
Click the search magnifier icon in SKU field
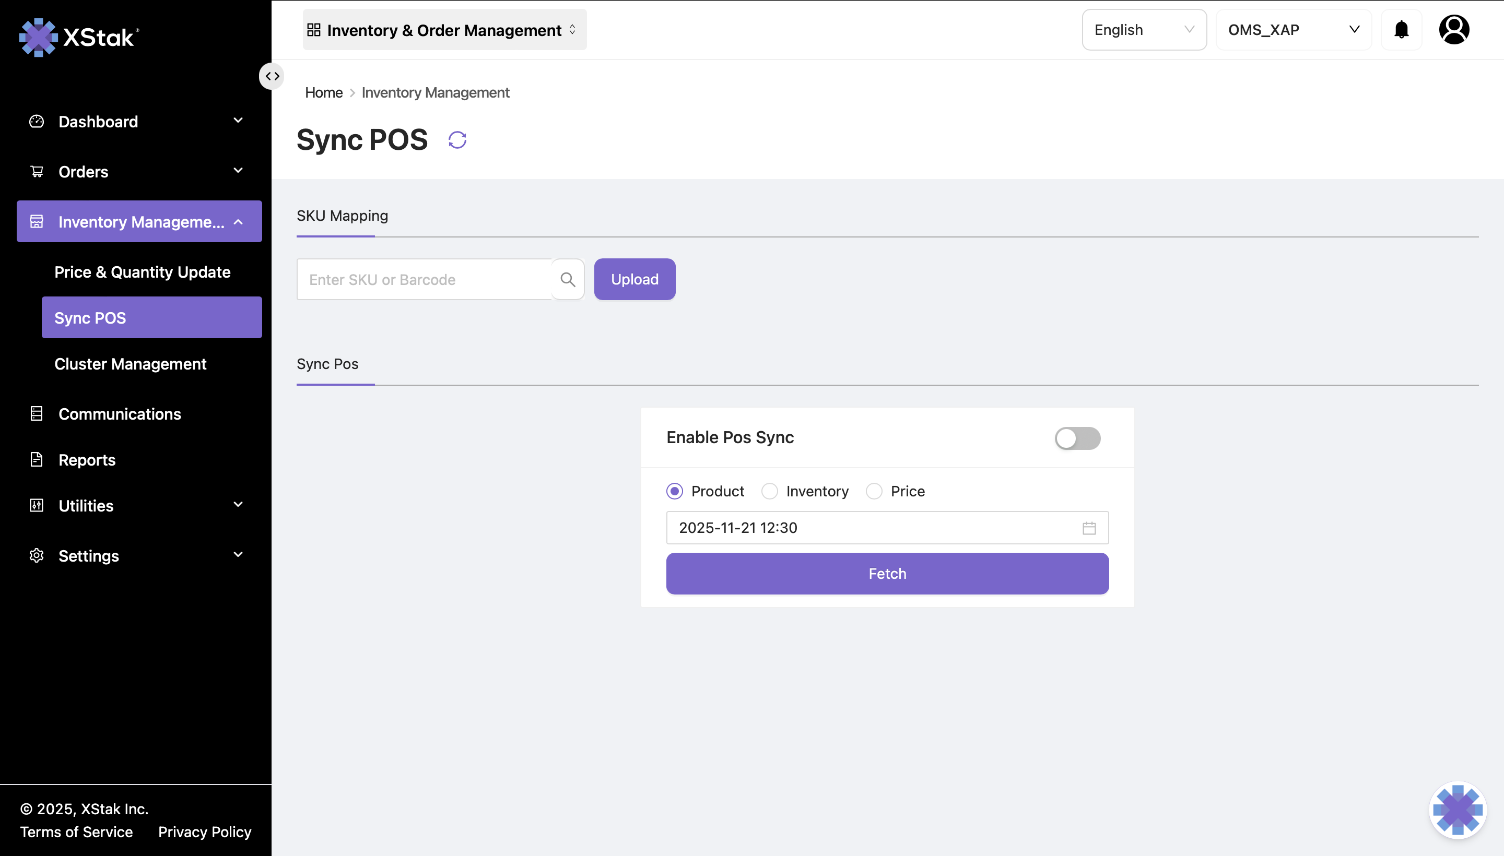click(x=568, y=279)
